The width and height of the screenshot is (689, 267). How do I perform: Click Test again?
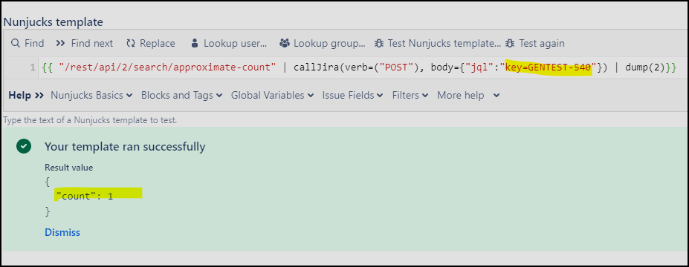point(535,44)
